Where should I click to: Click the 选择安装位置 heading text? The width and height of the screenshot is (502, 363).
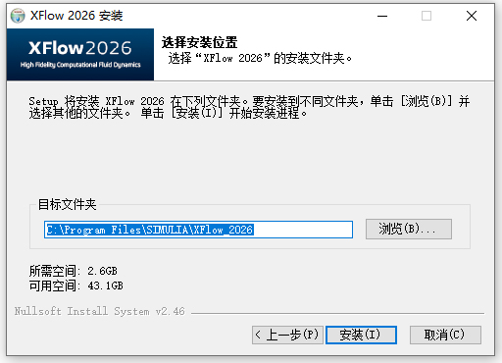click(x=199, y=42)
